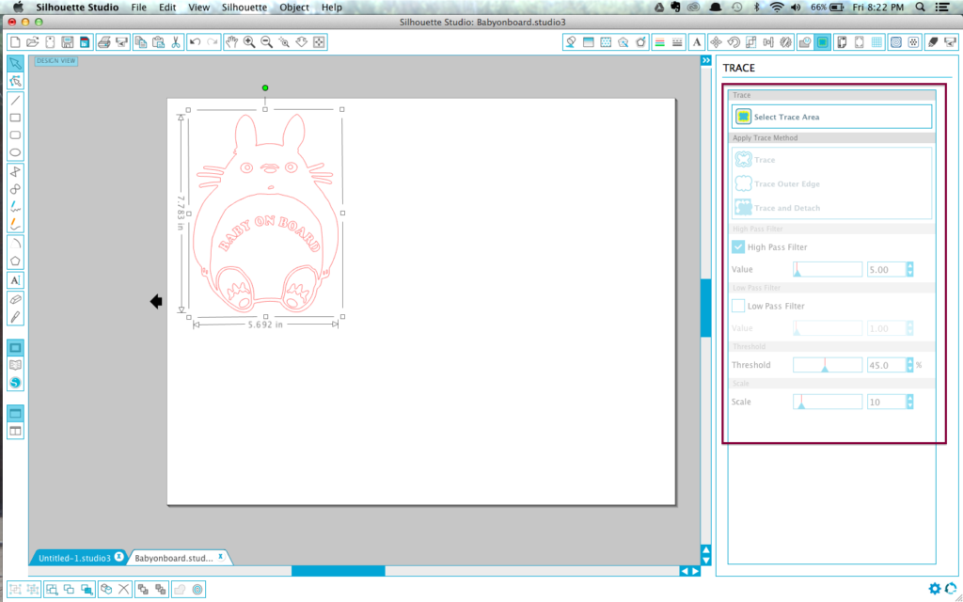Toggle the Show Grid toolbar button
The height and width of the screenshot is (602, 963).
[877, 42]
